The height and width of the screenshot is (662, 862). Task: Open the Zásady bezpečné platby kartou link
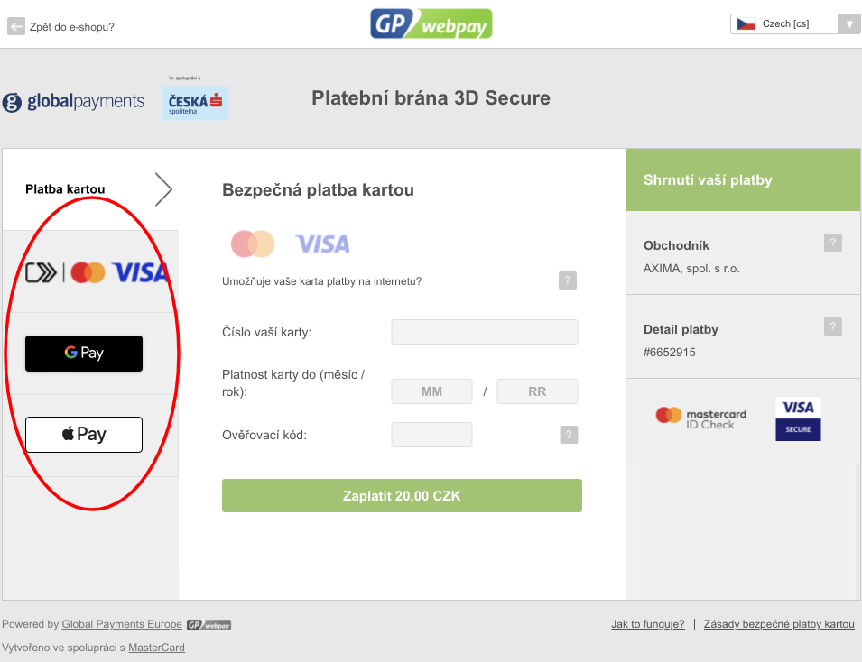click(779, 624)
